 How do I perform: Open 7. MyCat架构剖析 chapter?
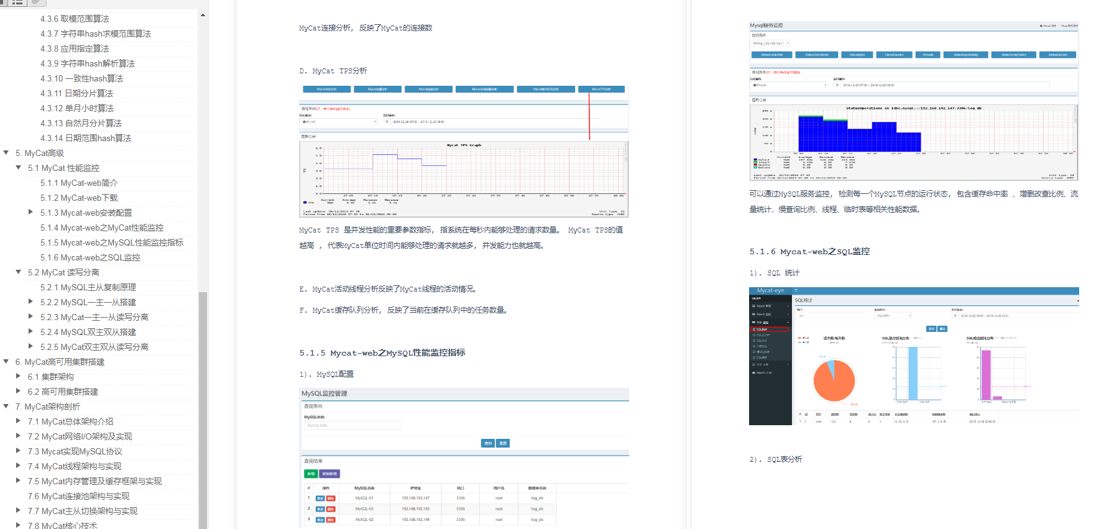tap(48, 407)
